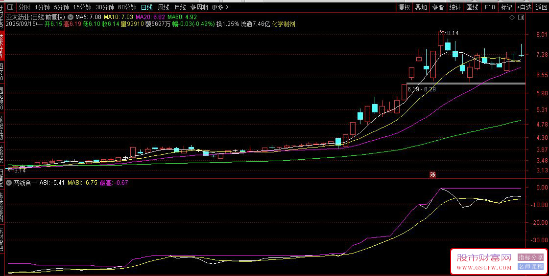Viewport: 549px width, 276px height.
Task: Click the 7.28 price axis label
Action: (x=541, y=55)
